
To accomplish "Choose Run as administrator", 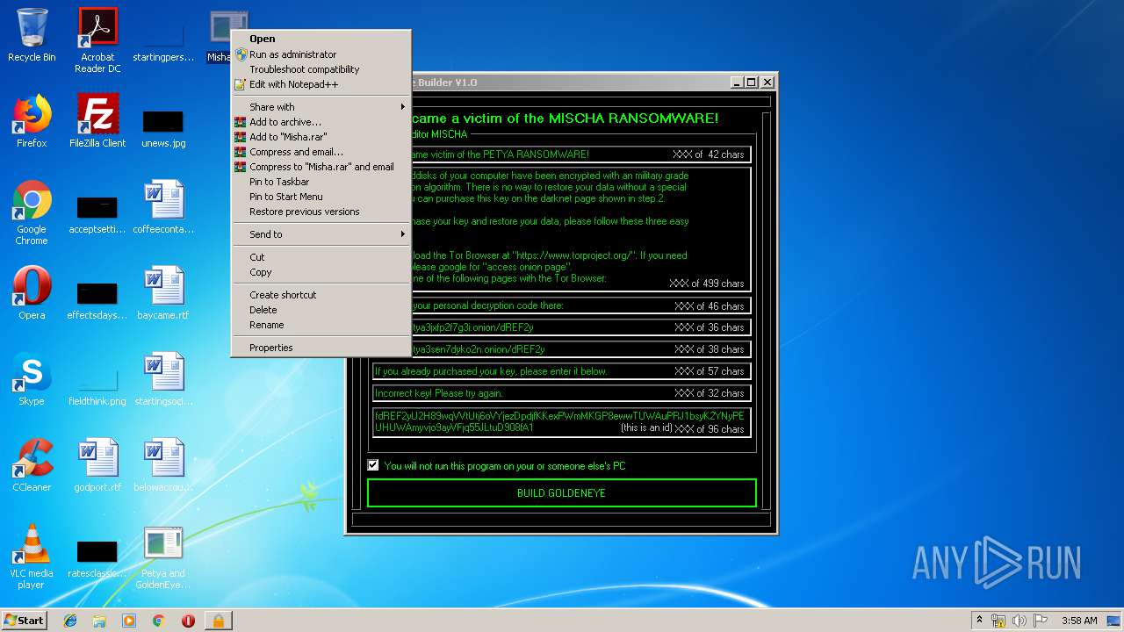I will (x=321, y=54).
